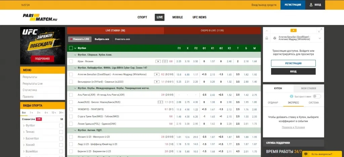This screenshot has width=344, height=157.
Task: Switch to СКОРО В LIVE tab
Action: (x=212, y=31)
